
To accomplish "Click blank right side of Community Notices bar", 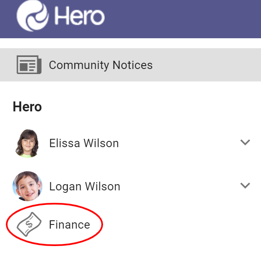I will [x=208, y=65].
